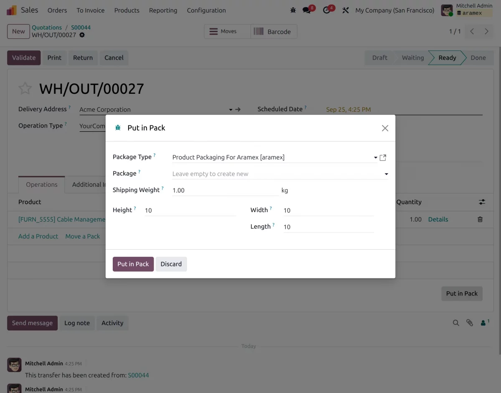Go to previous record arrow
Screen dimensions: 501x393
[472, 31]
